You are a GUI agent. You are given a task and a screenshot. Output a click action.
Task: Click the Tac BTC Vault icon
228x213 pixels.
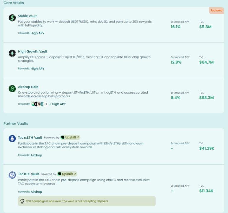point(12,175)
